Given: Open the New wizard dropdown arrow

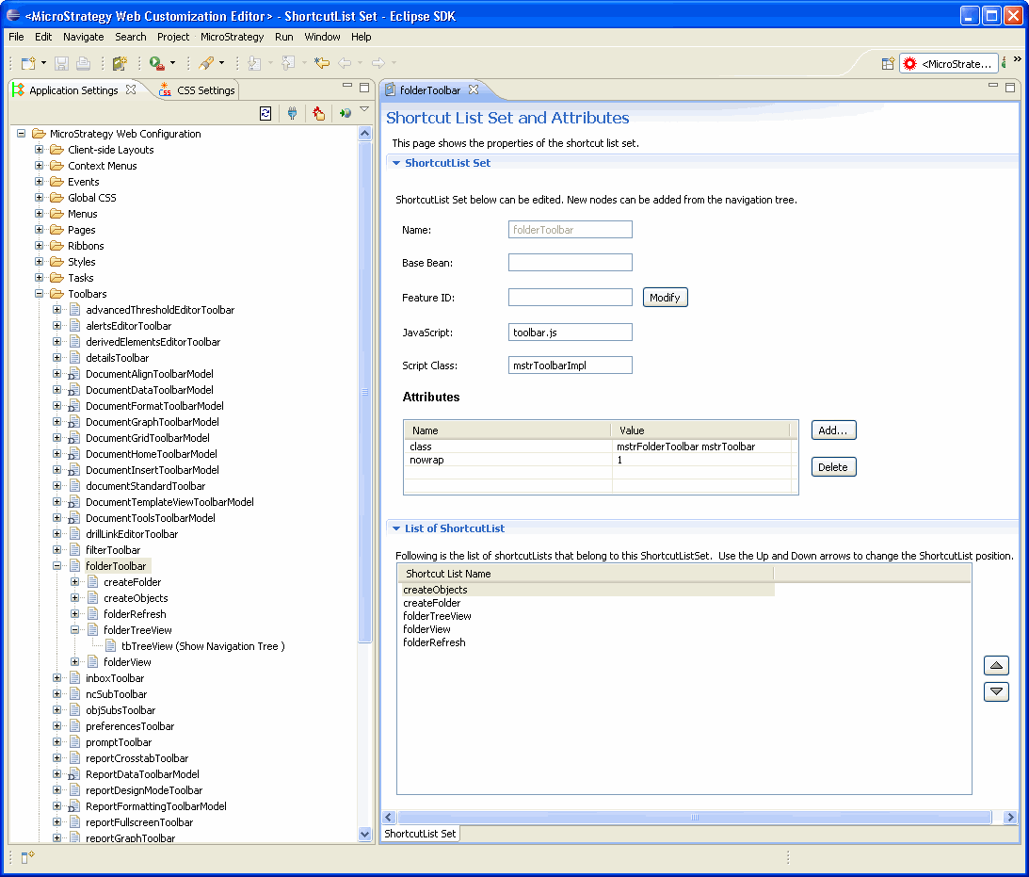Looking at the screenshot, I should coord(43,63).
